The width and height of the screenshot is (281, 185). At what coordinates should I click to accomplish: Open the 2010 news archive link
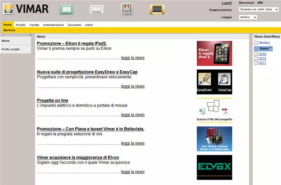tap(262, 59)
